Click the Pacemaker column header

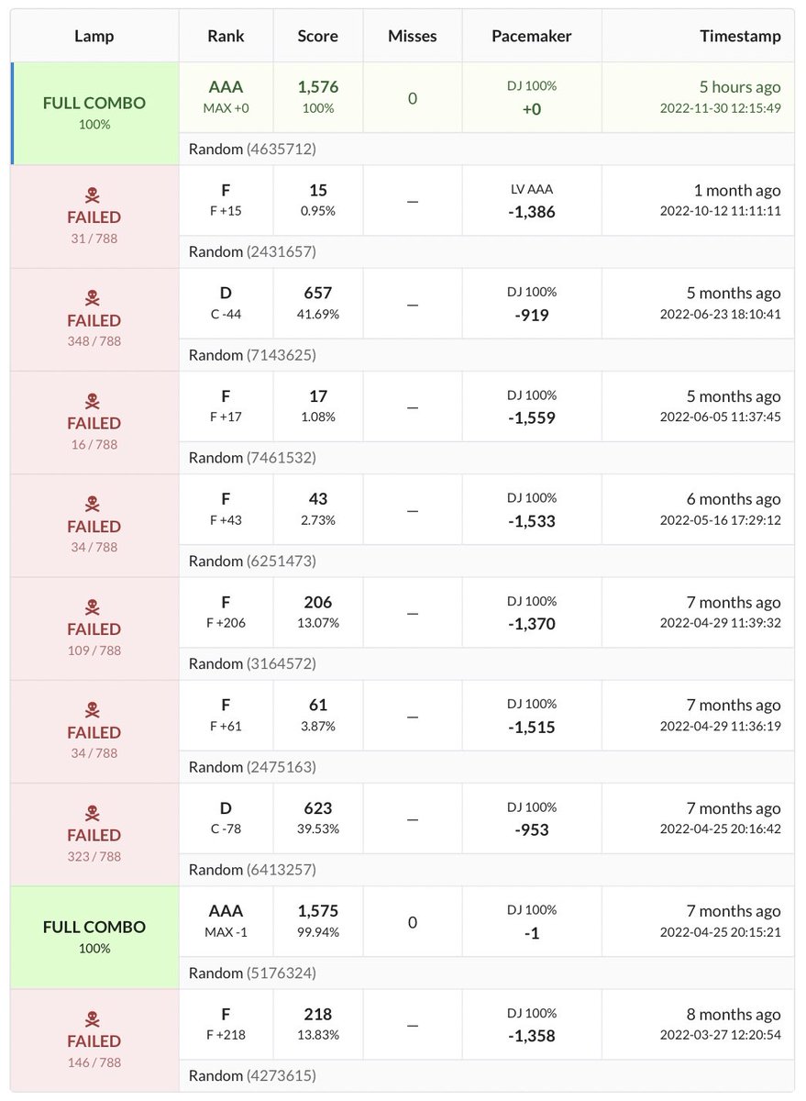point(531,37)
